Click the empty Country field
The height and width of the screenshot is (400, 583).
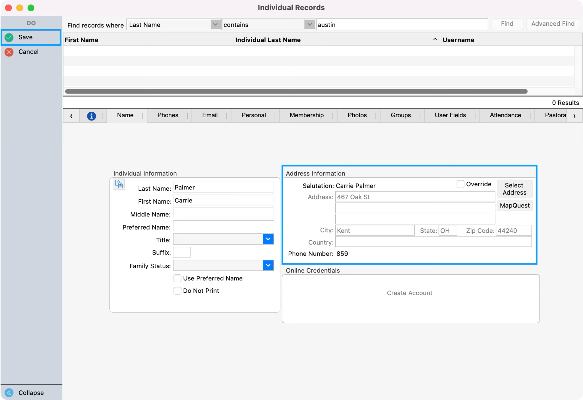pyautogui.click(x=433, y=242)
